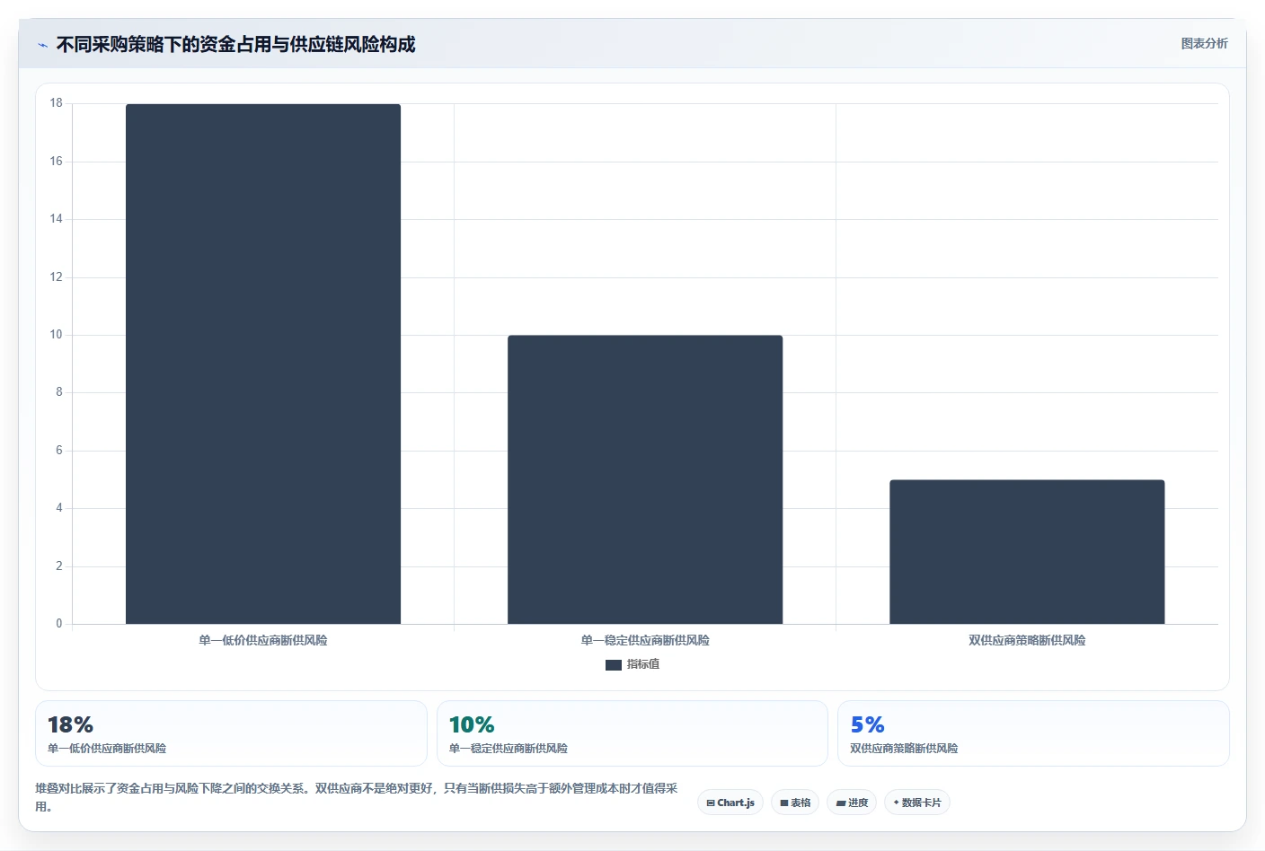Click the 双供应商策略断供风险 caption under 5%
This screenshot has width=1265, height=851.
(x=904, y=748)
